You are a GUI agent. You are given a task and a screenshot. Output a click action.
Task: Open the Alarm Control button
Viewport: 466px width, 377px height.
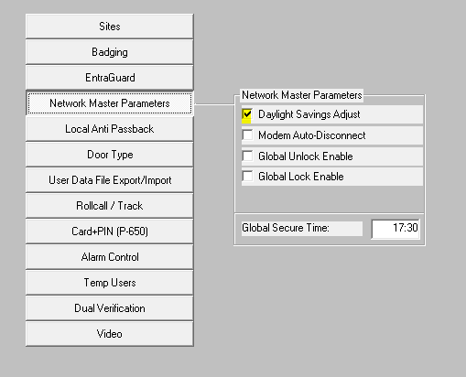[110, 257]
